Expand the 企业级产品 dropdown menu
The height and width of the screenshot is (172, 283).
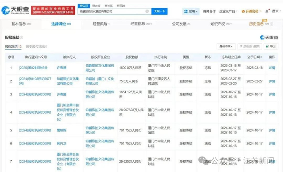tap(228, 11)
